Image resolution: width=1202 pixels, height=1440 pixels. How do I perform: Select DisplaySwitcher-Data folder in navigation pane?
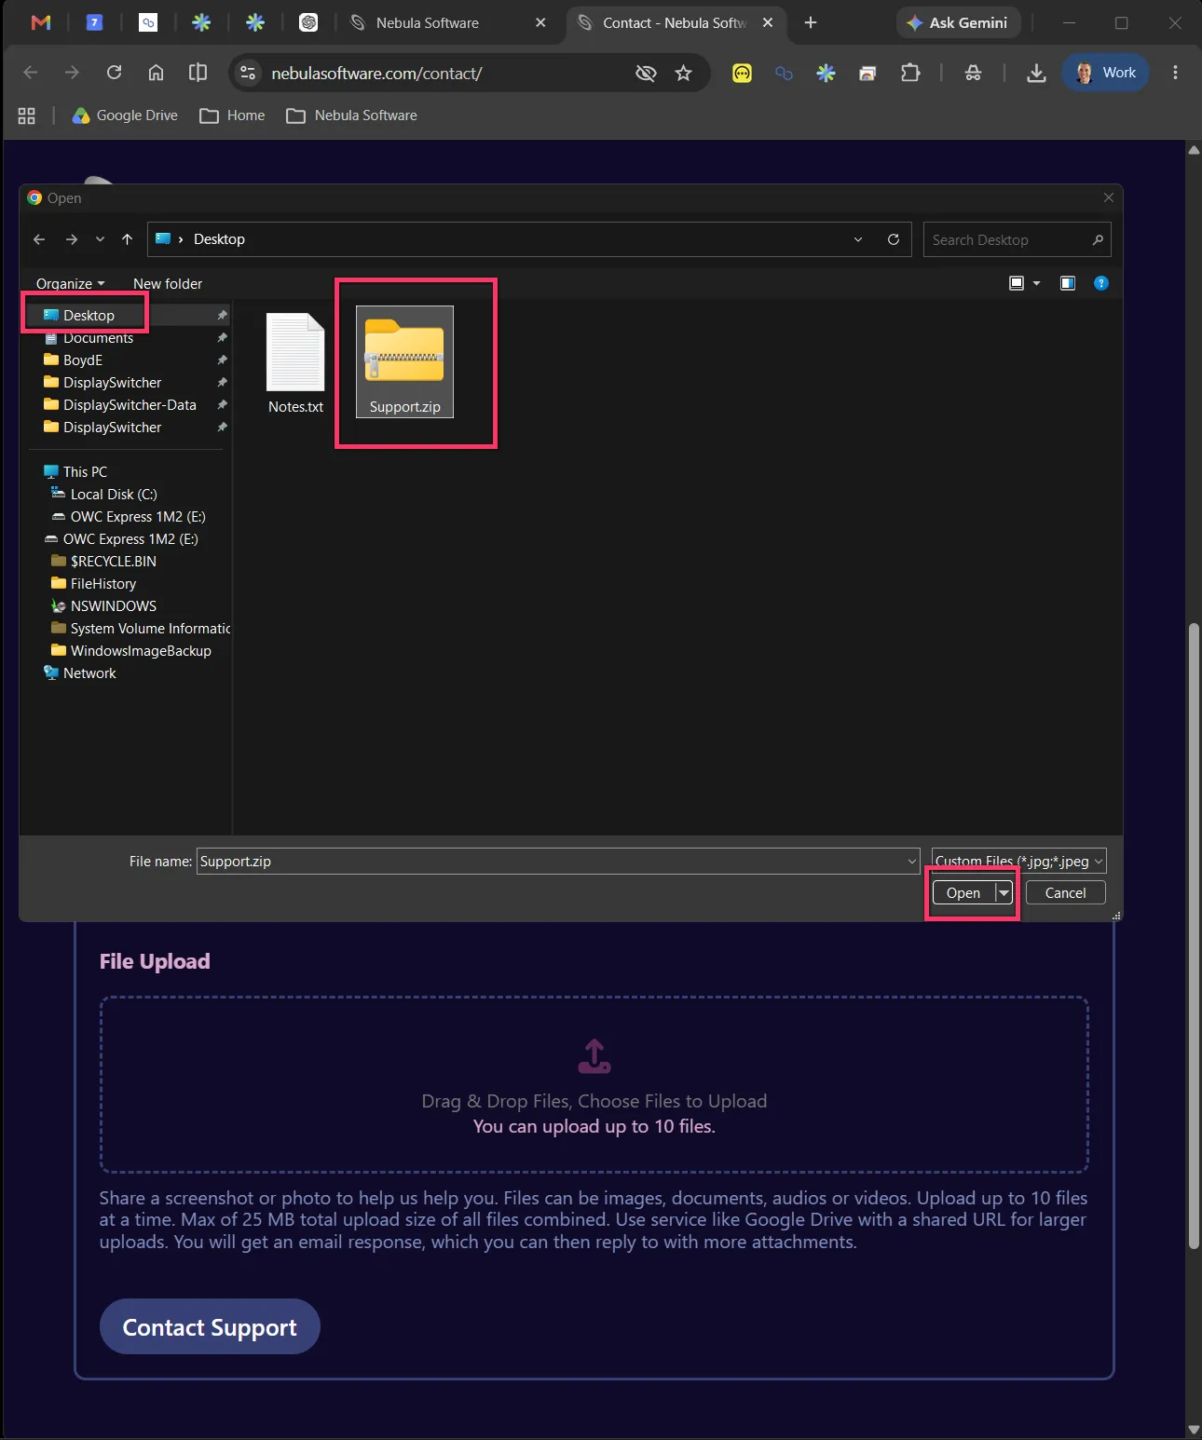130,405
